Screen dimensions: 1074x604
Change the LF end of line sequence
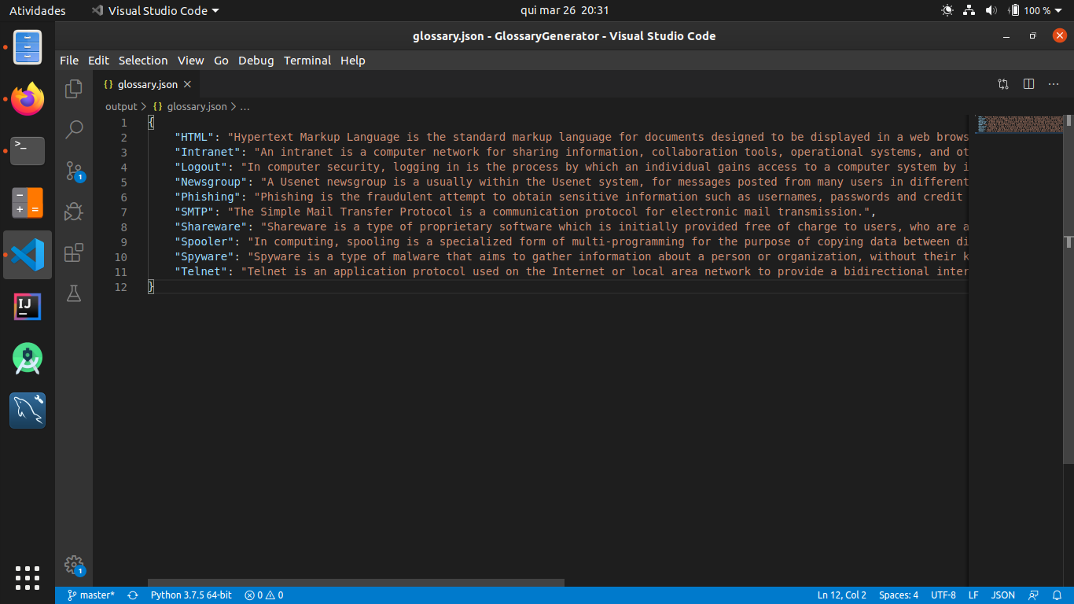point(973,595)
